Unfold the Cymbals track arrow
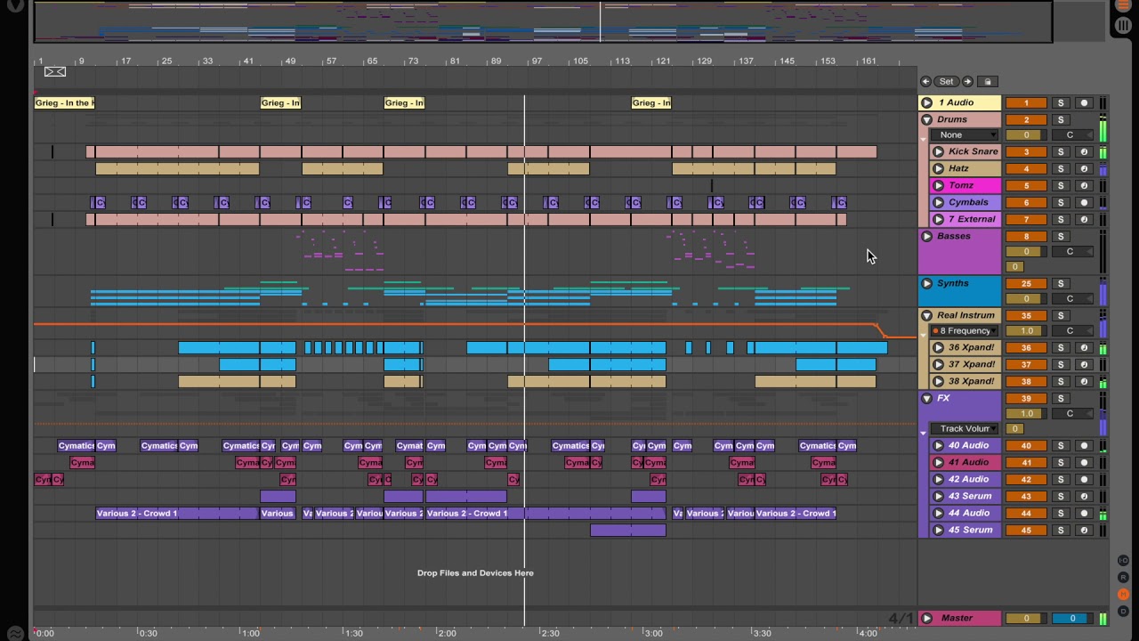Image resolution: width=1139 pixels, height=641 pixels. click(938, 202)
